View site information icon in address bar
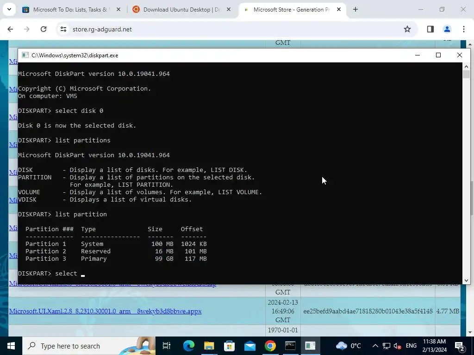474x355 pixels. point(63,29)
